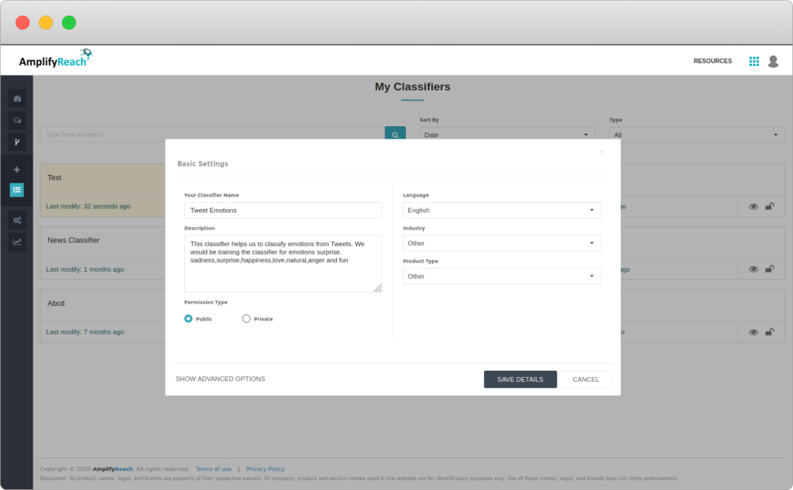This screenshot has height=490, width=793.
Task: Select the highlighted list icon in sidebar
Action: 17,189
